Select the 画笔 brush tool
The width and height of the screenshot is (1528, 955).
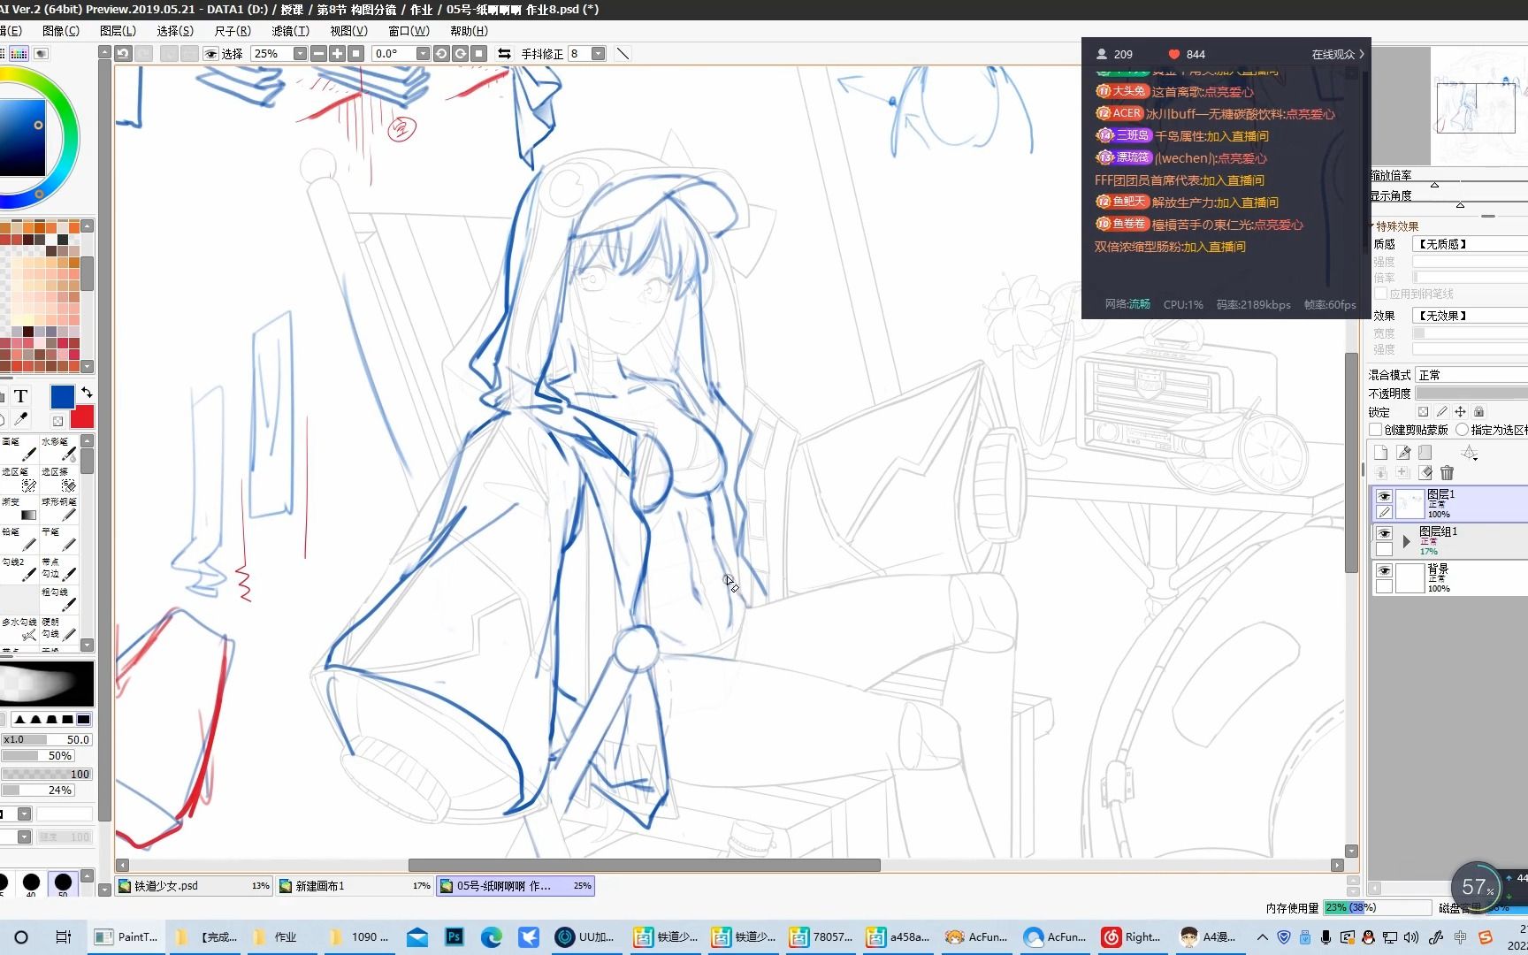(19, 448)
